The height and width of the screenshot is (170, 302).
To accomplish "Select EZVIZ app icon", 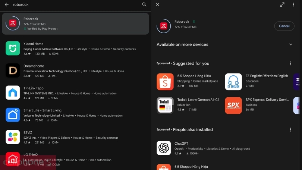I will [x=13, y=137].
